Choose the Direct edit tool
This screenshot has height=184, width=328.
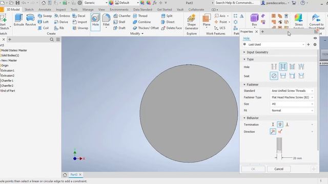pyautogui.click(x=168, y=22)
